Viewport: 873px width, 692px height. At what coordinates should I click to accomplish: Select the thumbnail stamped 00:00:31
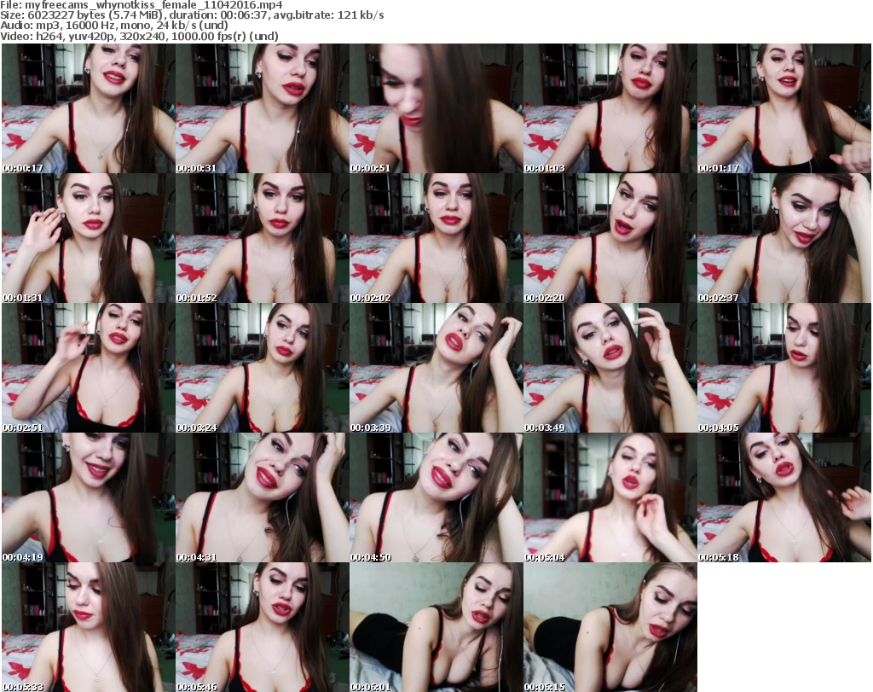pyautogui.click(x=263, y=108)
